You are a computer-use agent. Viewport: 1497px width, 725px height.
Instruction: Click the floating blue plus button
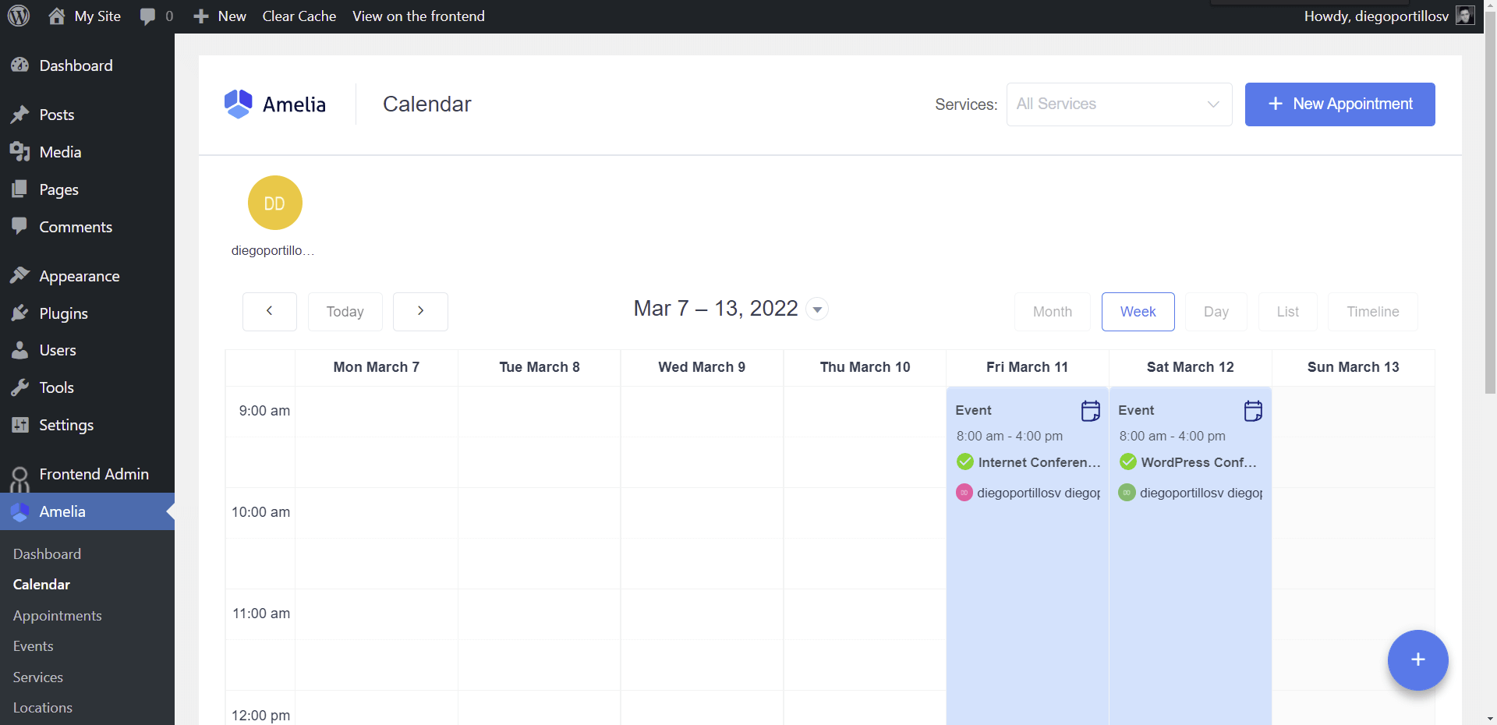click(x=1417, y=660)
